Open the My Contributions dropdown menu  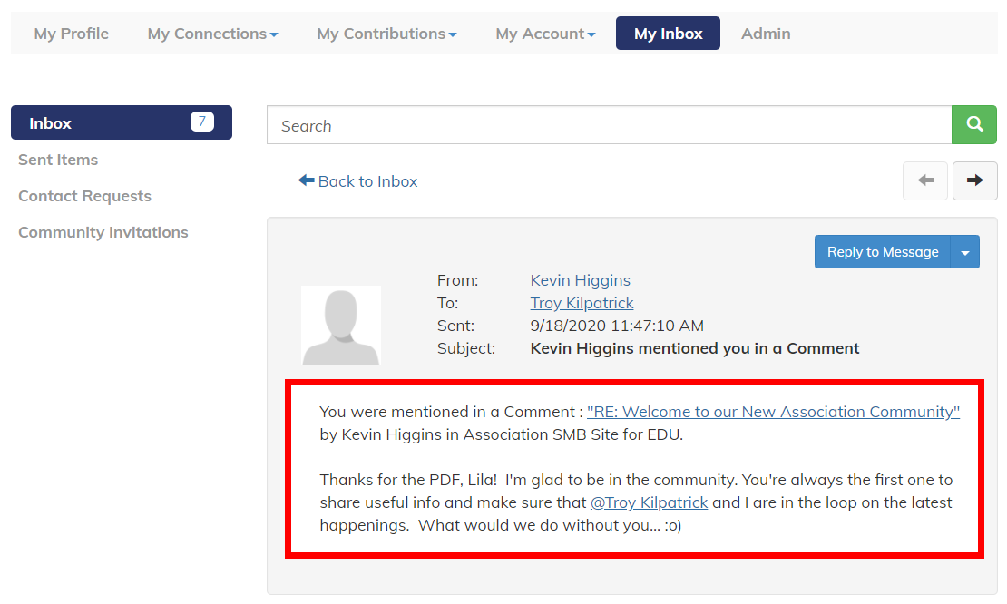pos(386,34)
